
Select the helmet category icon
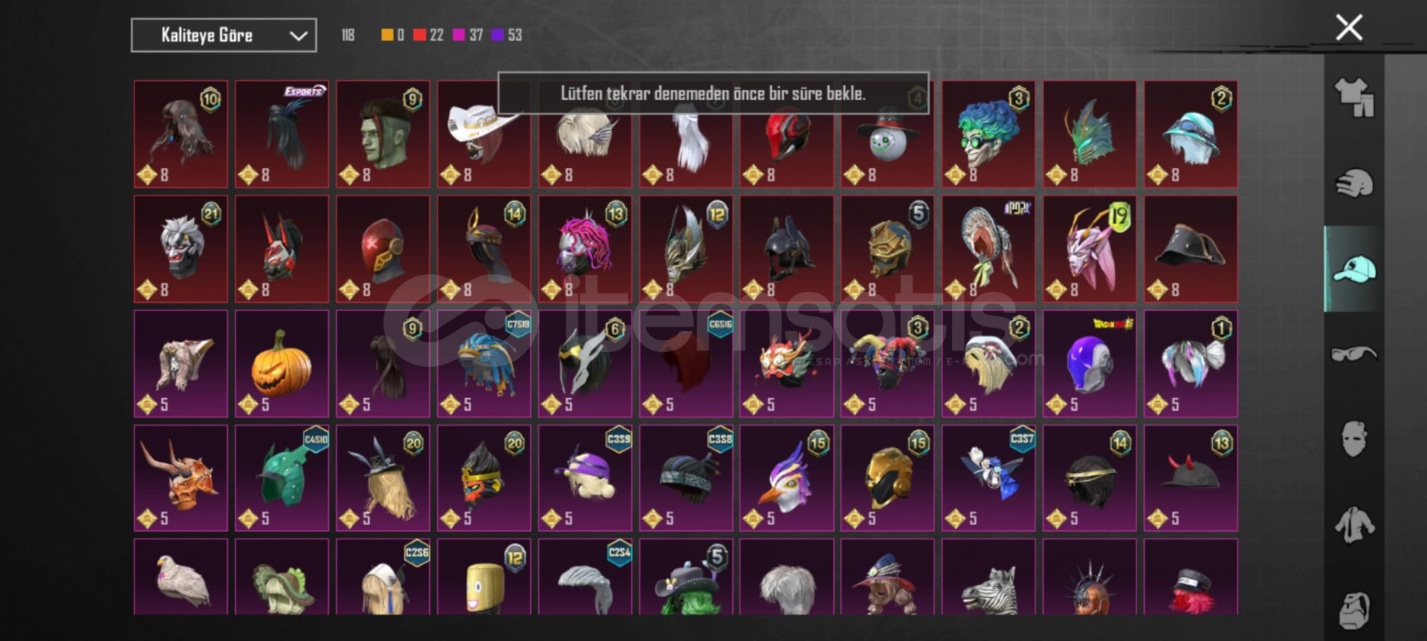1354,183
